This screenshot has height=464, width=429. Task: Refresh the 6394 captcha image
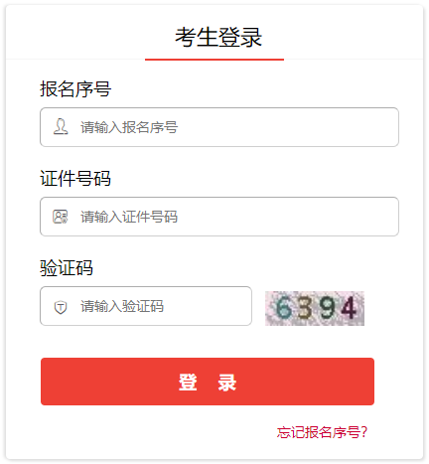(315, 308)
